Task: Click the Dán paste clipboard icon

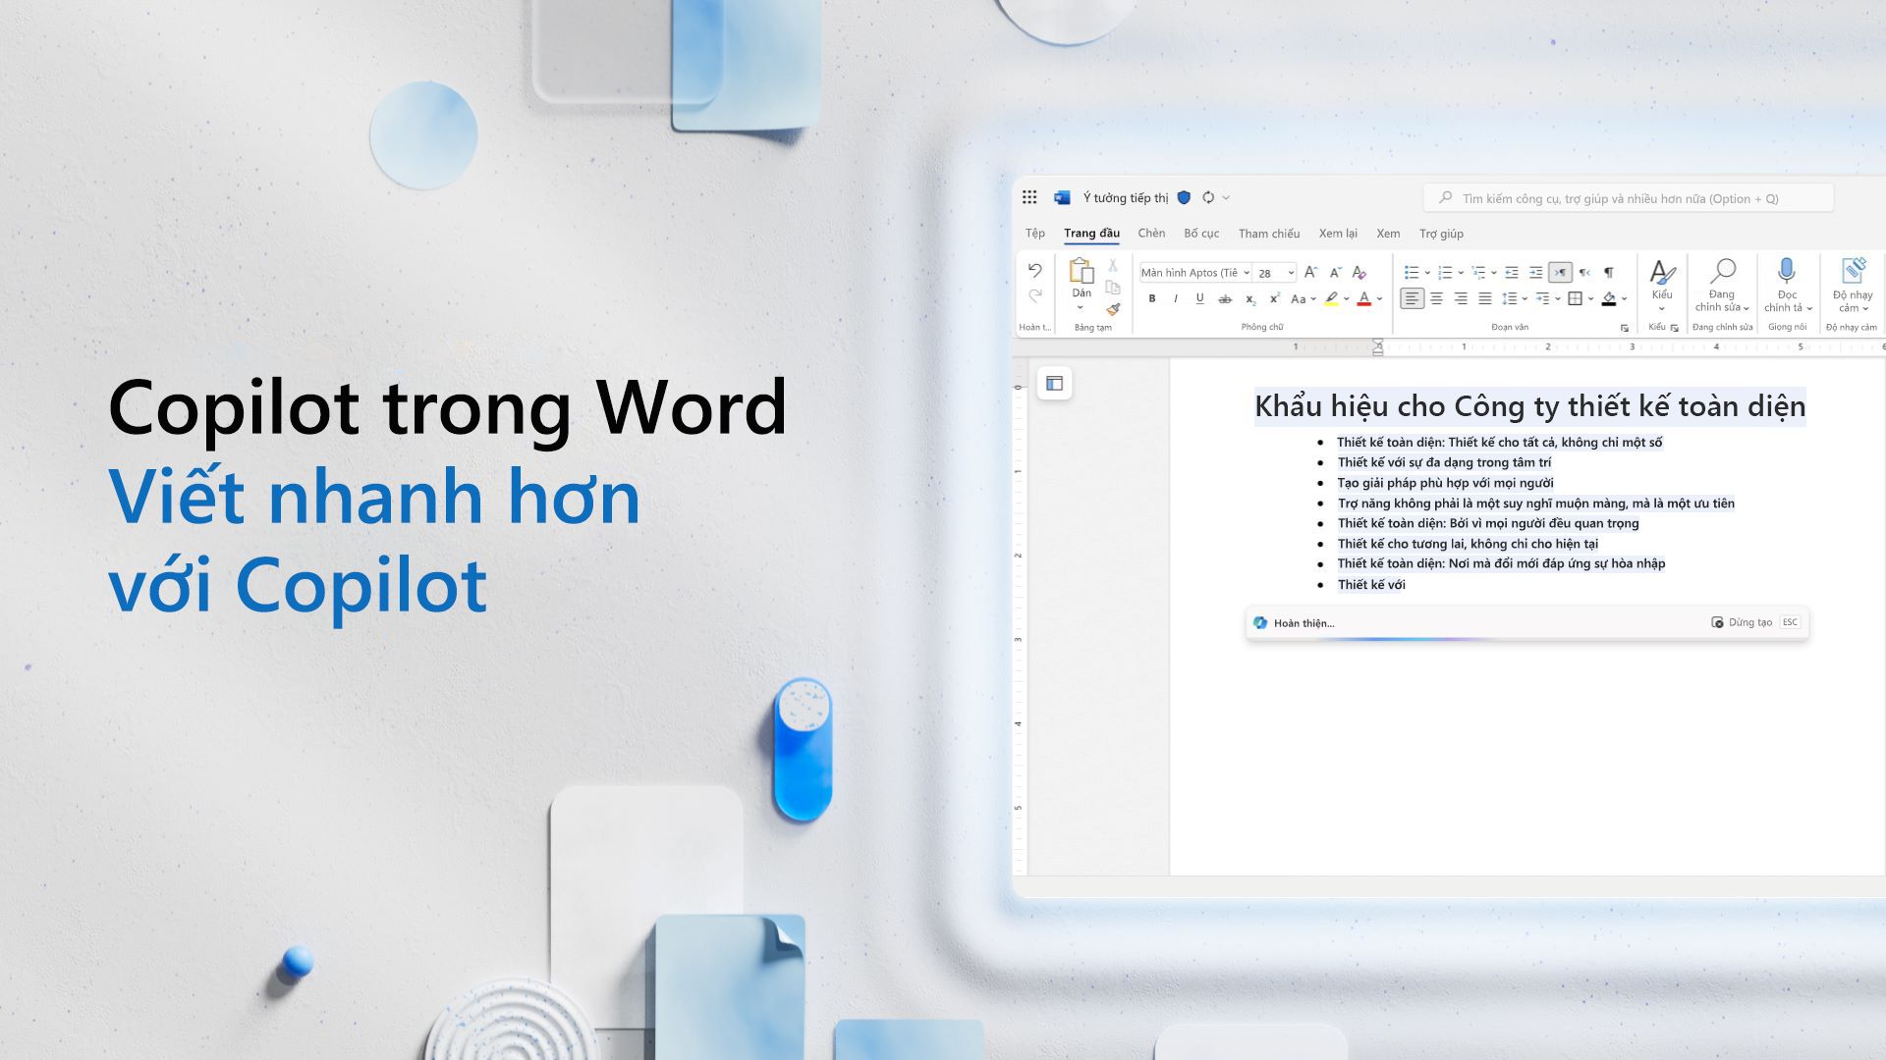Action: (x=1082, y=270)
